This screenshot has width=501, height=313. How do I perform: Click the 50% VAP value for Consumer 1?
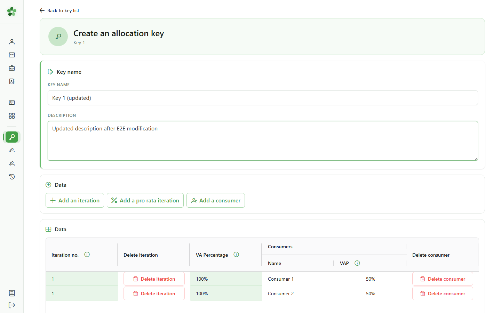[371, 279]
